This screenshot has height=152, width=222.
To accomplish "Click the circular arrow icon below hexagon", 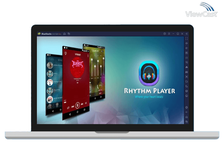I will 187,96.
